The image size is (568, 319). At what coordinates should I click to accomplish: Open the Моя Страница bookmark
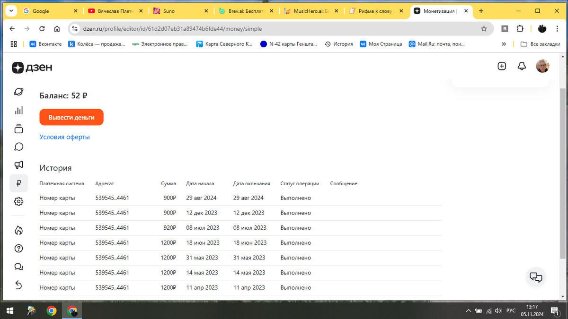point(381,44)
